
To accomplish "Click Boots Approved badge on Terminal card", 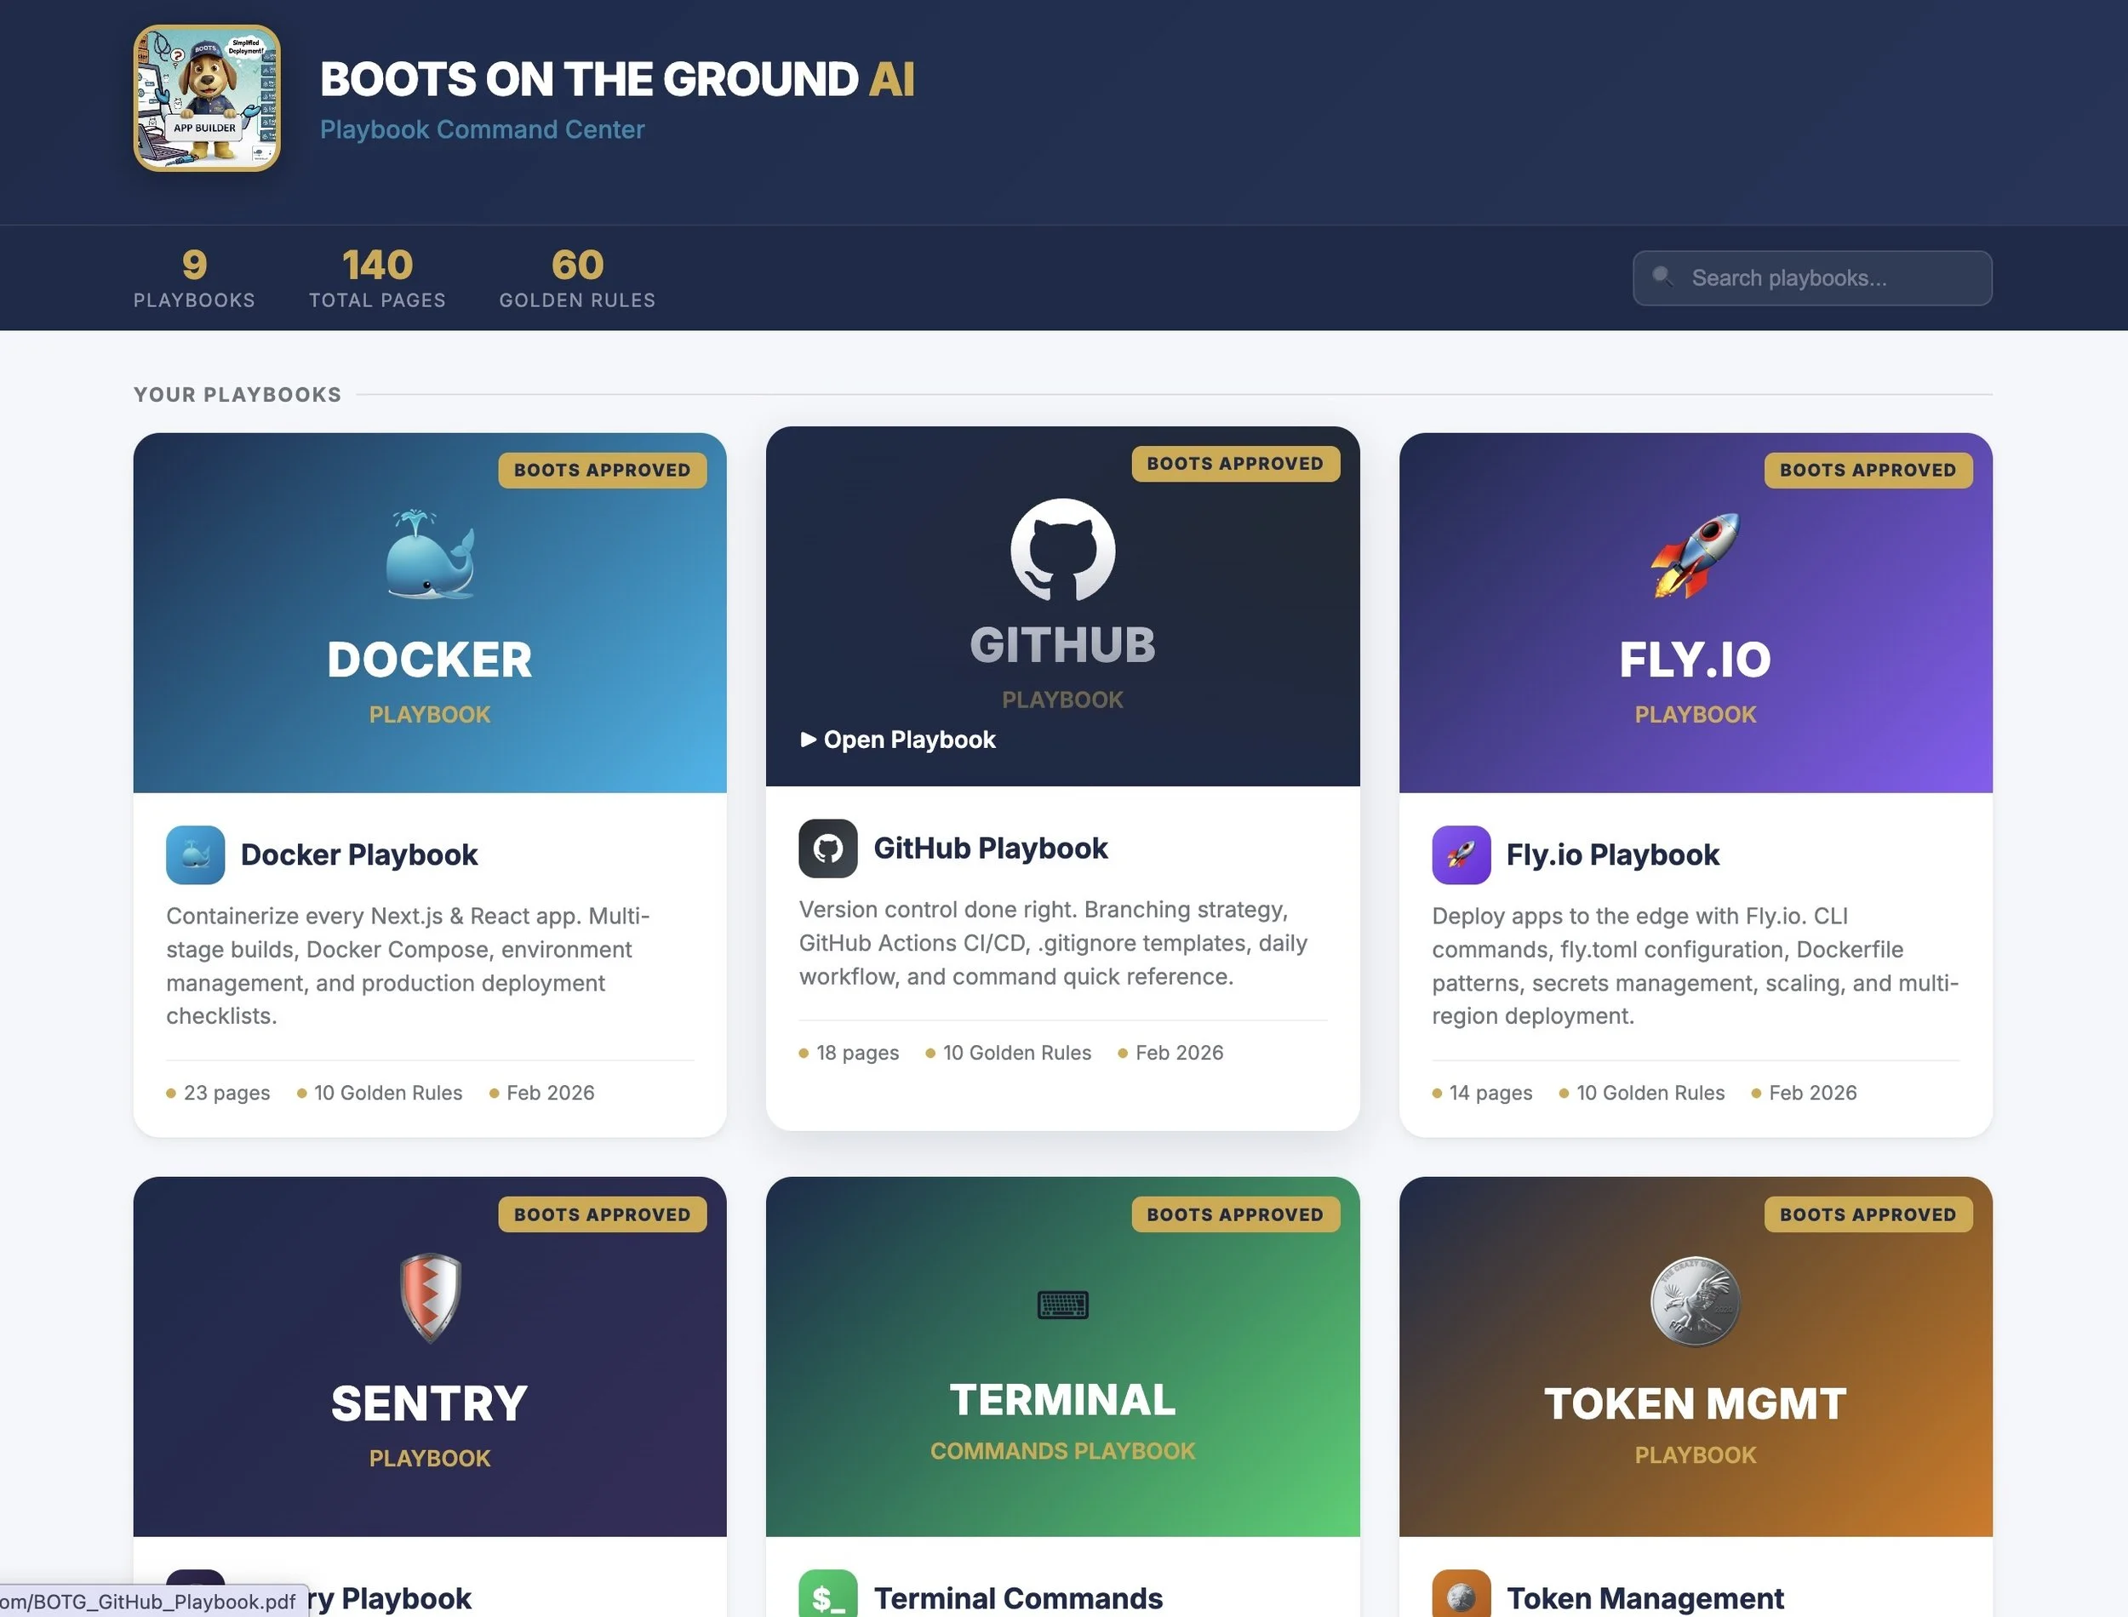I will 1235,1214.
